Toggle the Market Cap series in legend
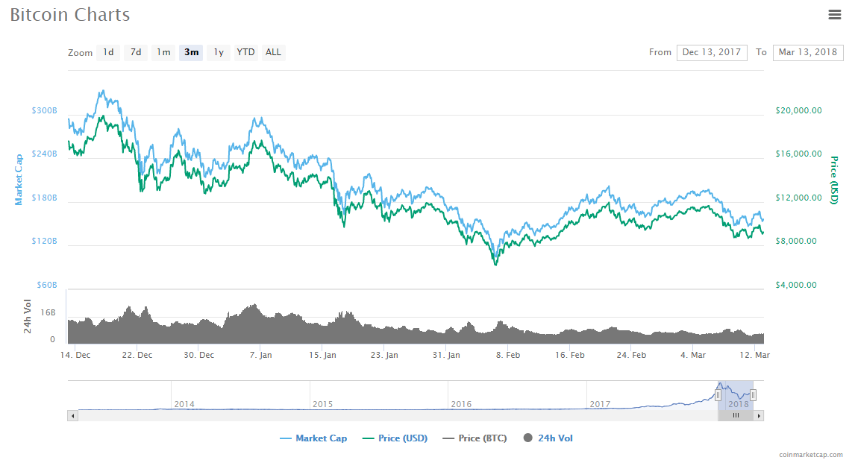Image resolution: width=855 pixels, height=460 pixels. pos(313,438)
